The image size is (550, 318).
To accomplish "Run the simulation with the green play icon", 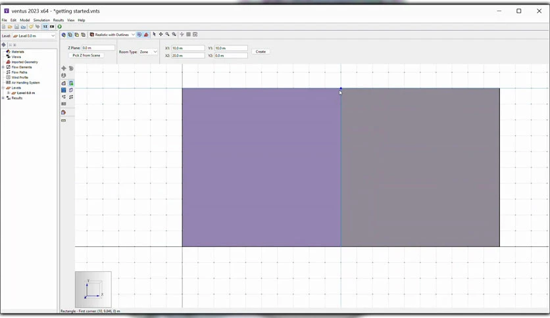I will point(60,27).
